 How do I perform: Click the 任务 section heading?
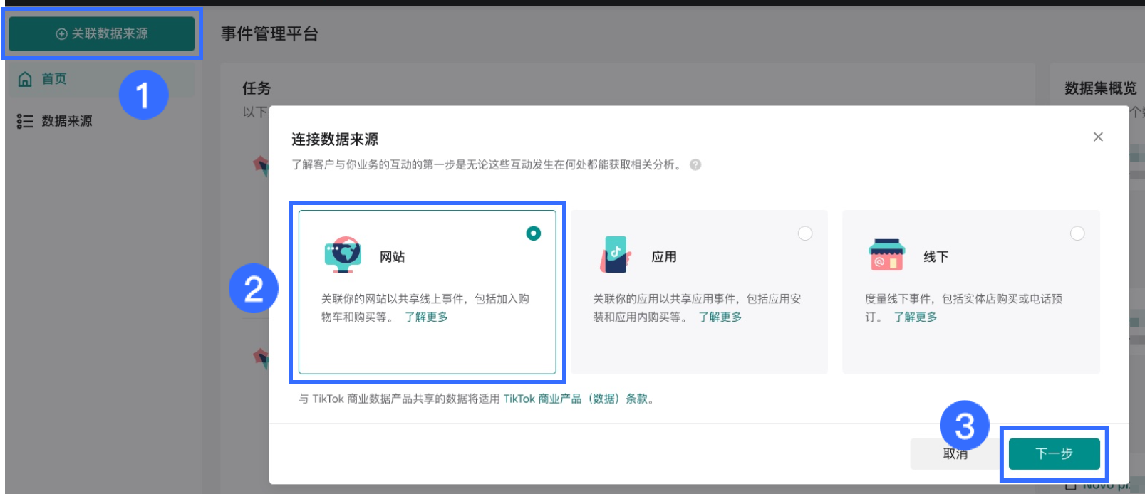(257, 88)
